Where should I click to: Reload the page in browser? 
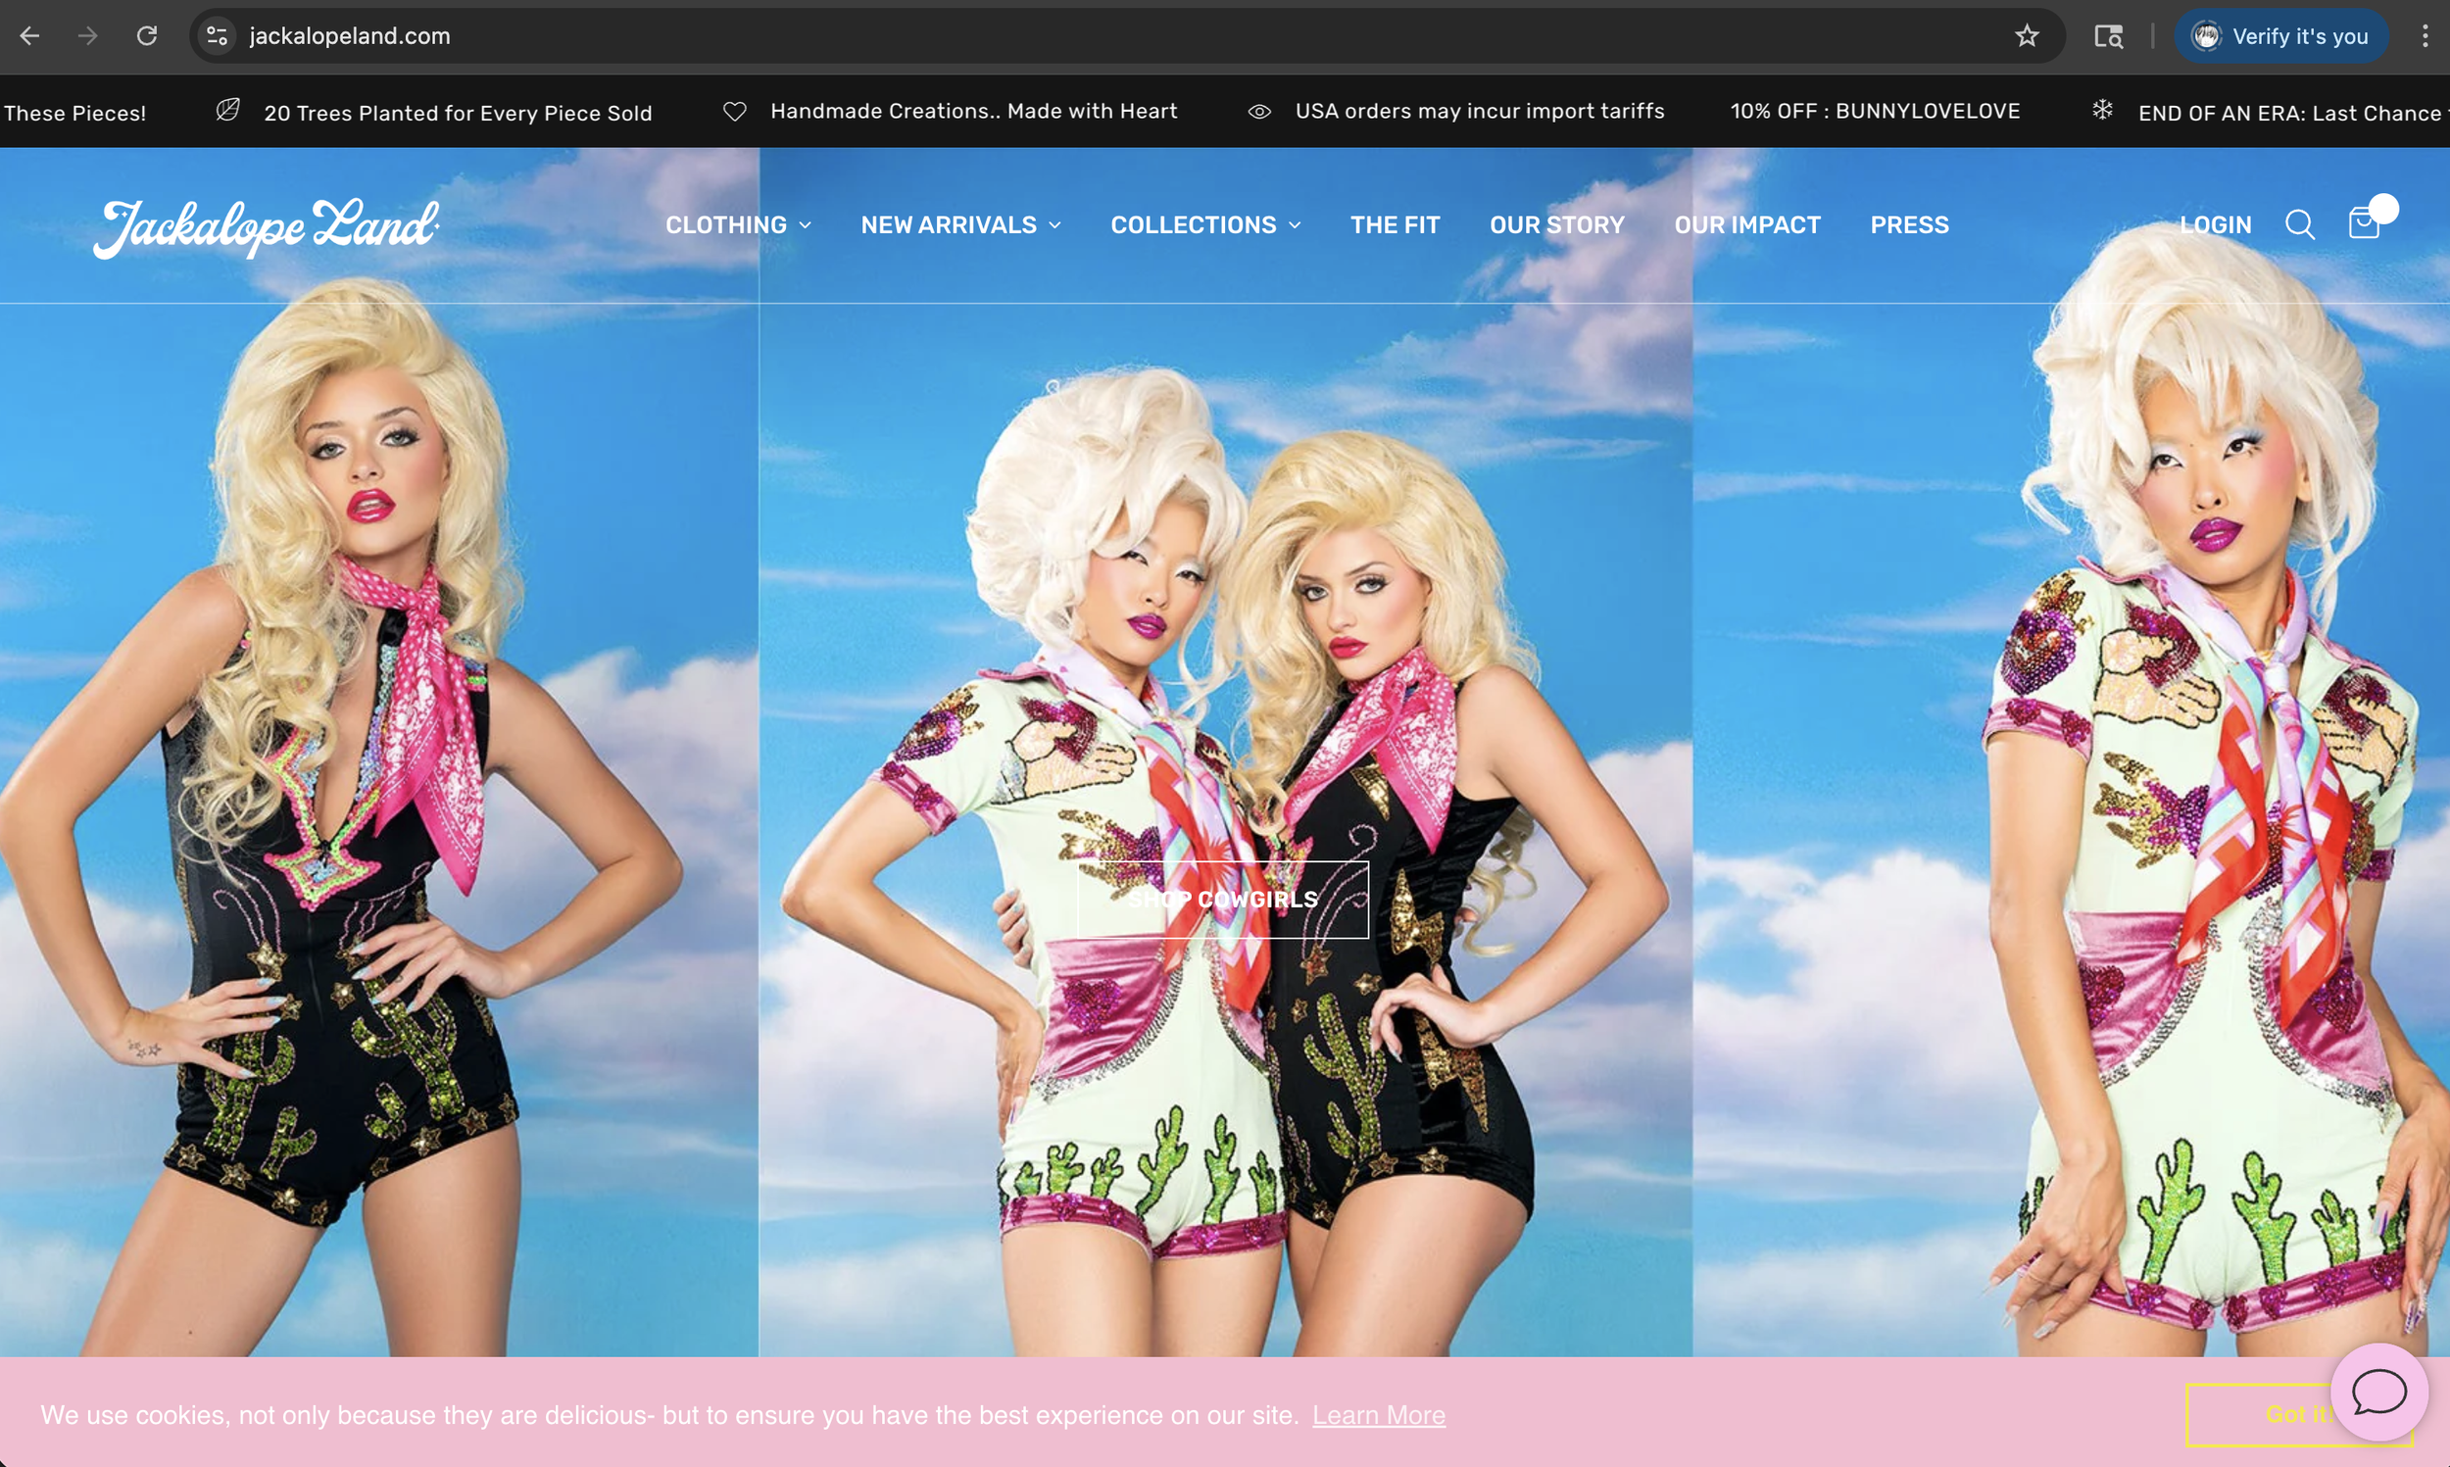147,36
